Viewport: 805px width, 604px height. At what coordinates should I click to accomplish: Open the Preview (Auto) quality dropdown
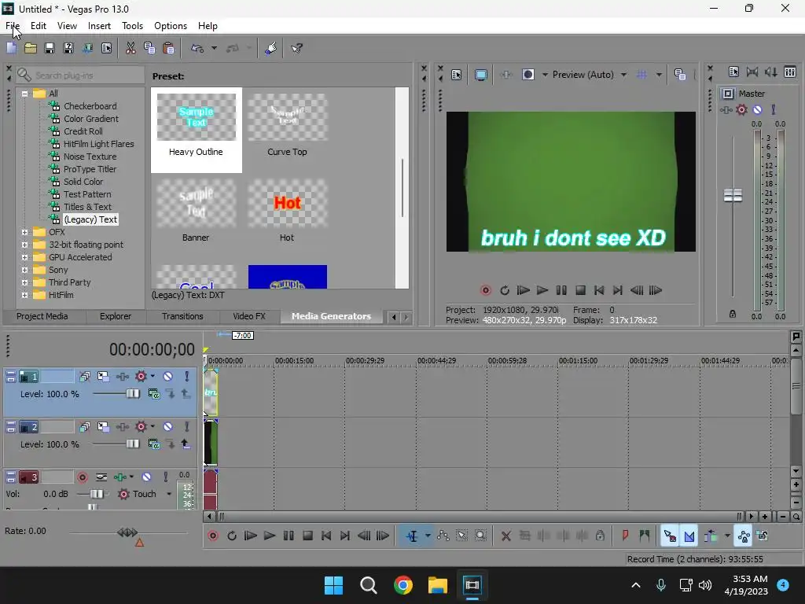click(x=623, y=75)
